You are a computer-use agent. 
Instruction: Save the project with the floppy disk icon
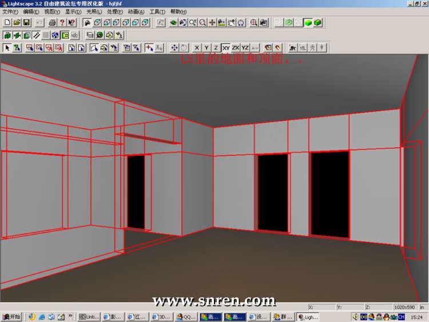[x=26, y=22]
